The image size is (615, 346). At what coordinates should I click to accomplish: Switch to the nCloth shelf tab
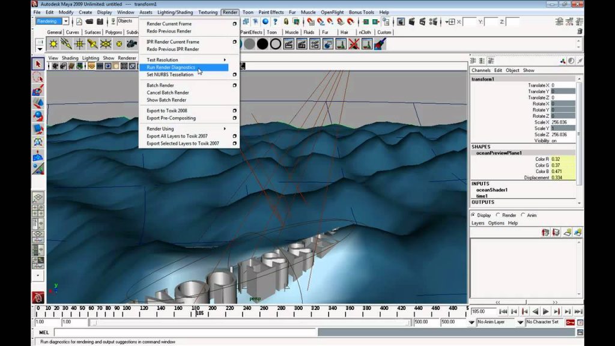[365, 32]
